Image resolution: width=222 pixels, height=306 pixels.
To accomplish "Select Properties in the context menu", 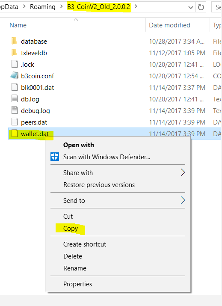I will [77, 284].
